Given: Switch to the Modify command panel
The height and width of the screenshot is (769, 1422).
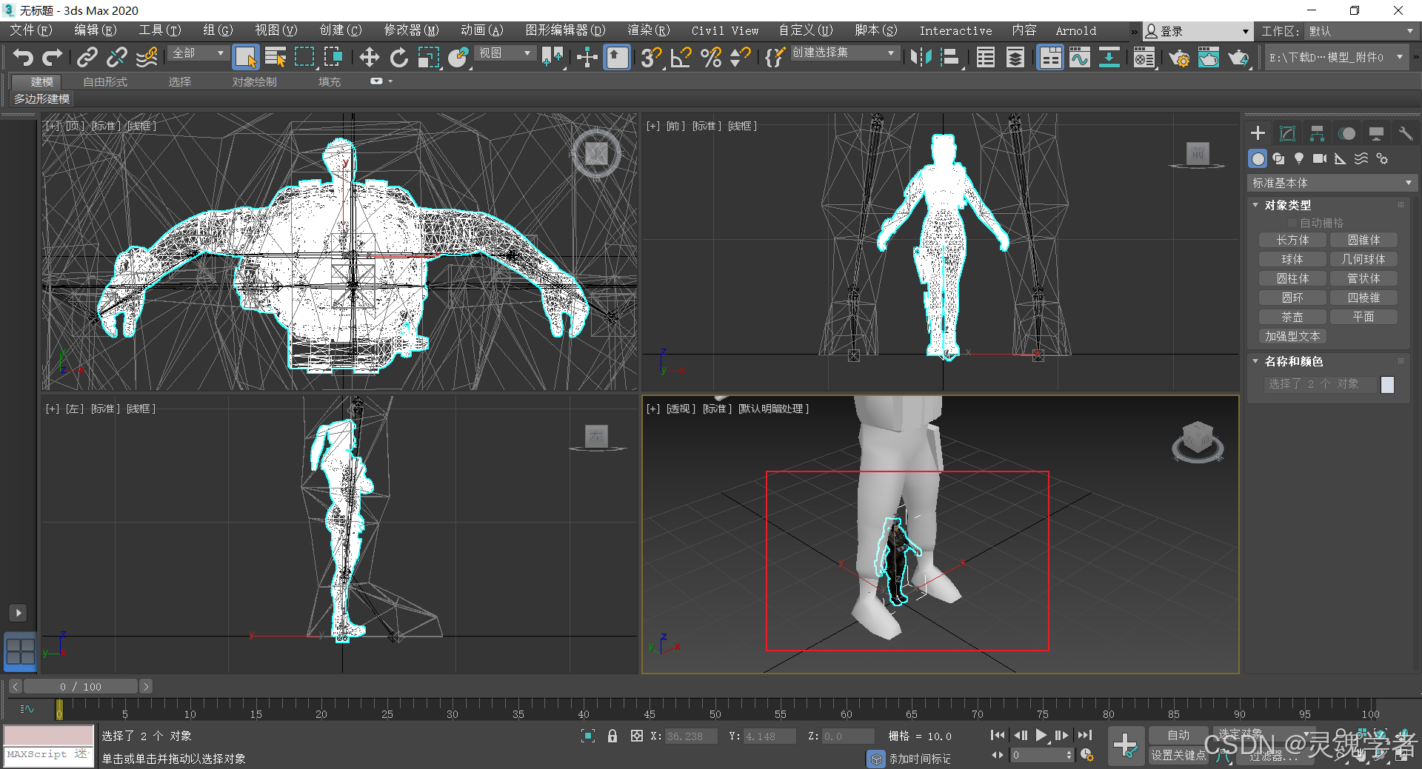Looking at the screenshot, I should tap(1287, 133).
